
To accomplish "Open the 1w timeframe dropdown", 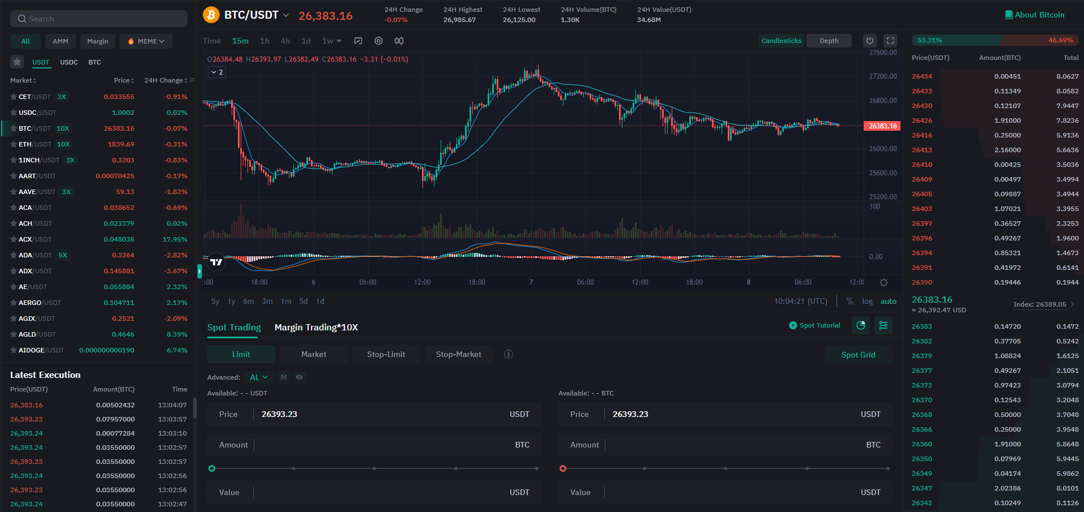I will (332, 41).
